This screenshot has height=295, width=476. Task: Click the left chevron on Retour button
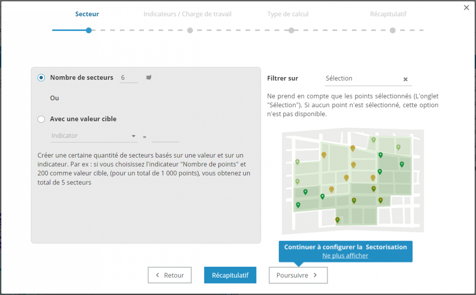[x=157, y=275]
